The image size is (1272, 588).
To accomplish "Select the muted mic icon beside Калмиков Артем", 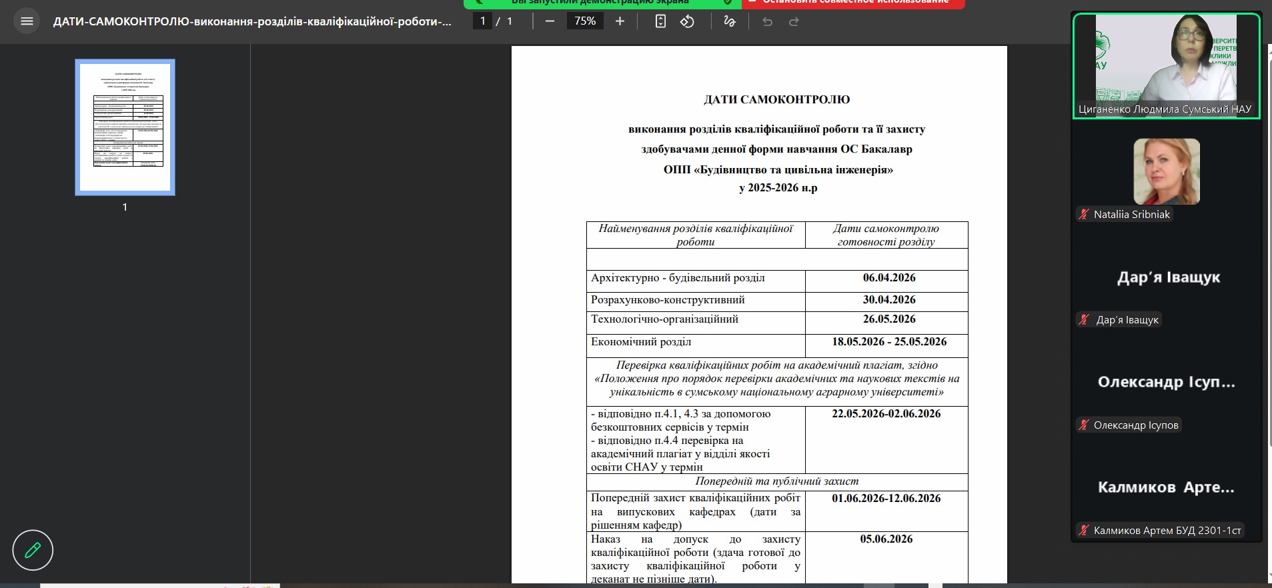I will click(x=1084, y=530).
